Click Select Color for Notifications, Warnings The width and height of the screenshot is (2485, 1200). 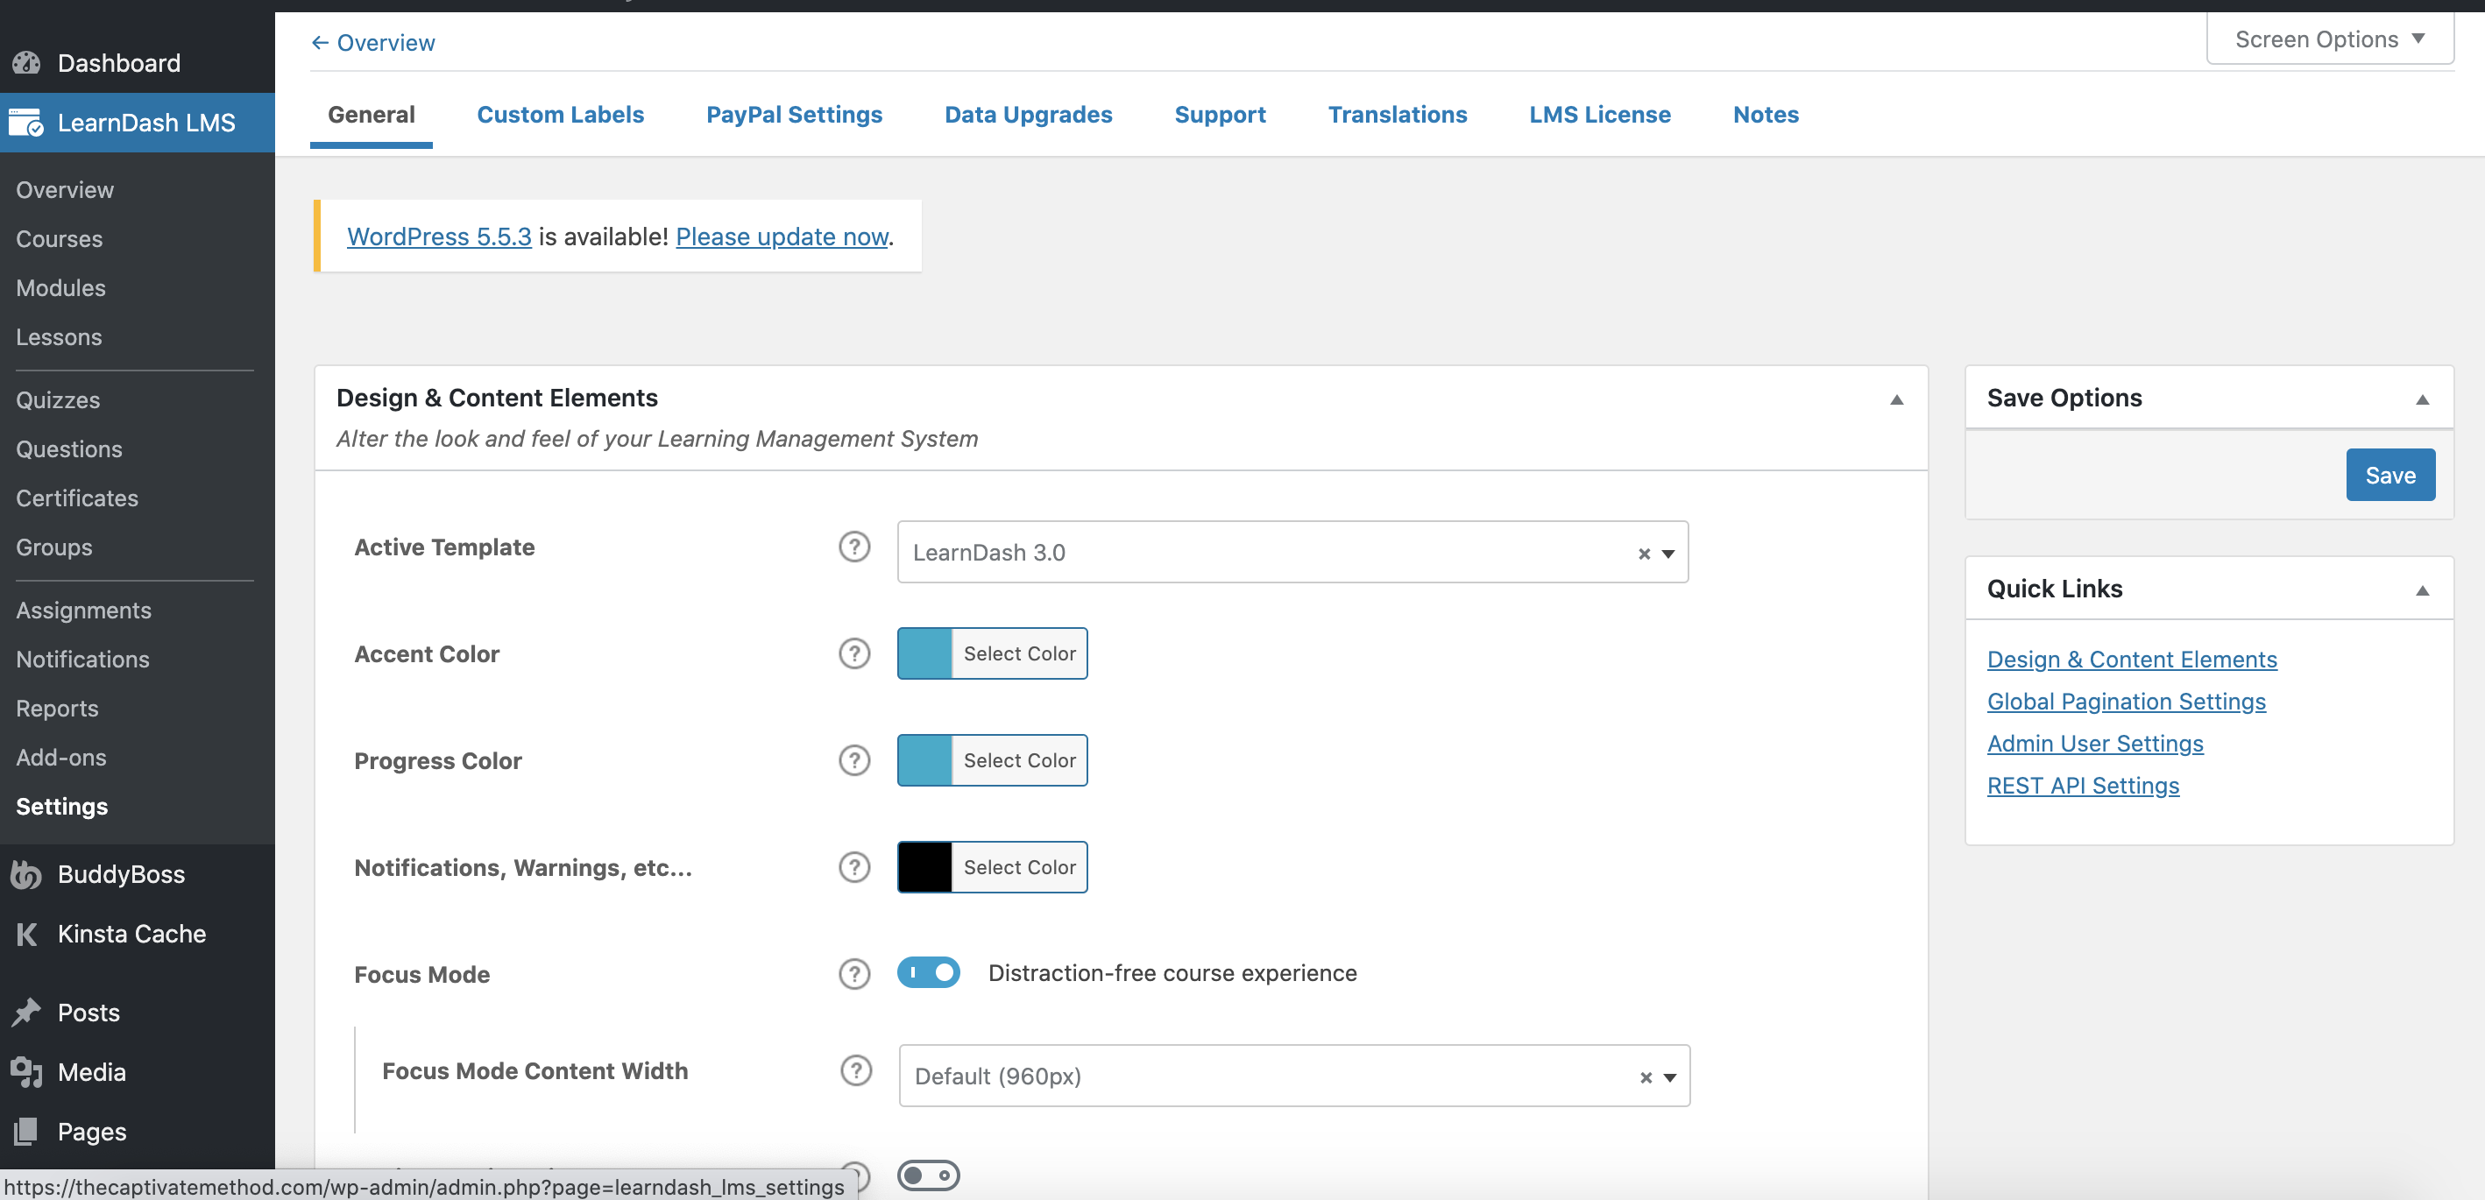(x=1020, y=866)
